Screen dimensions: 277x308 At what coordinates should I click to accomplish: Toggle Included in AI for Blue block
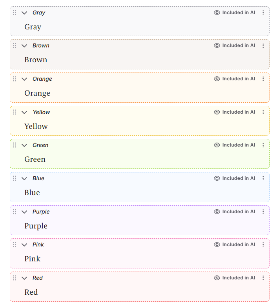point(234,178)
